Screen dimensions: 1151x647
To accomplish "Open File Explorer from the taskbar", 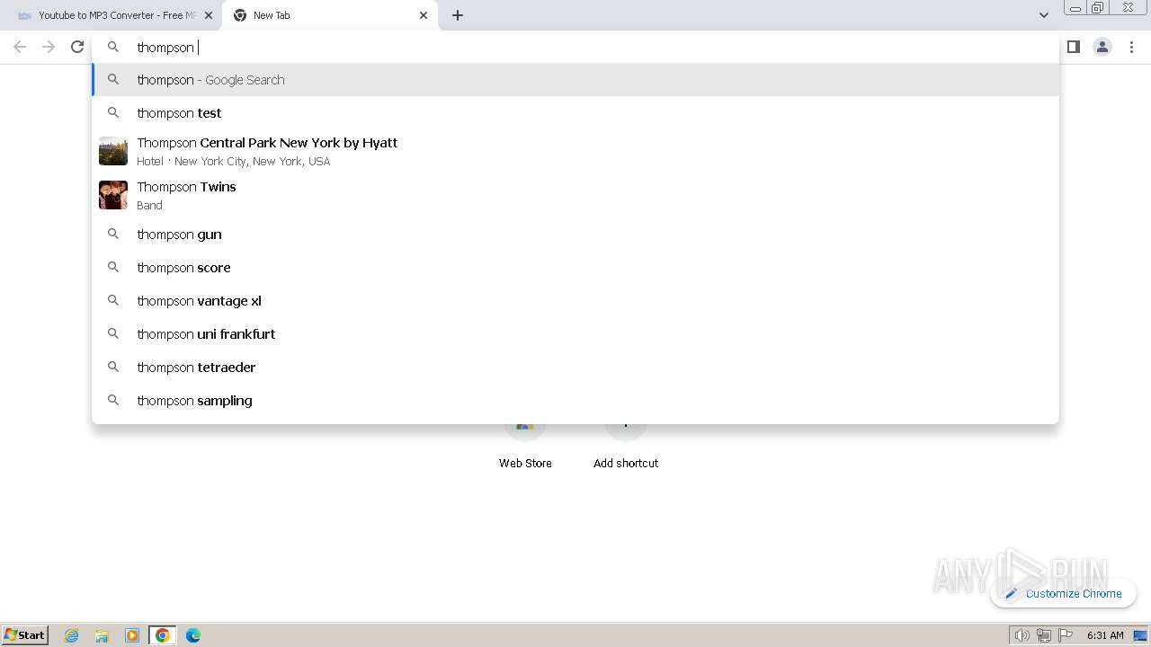I will (102, 635).
